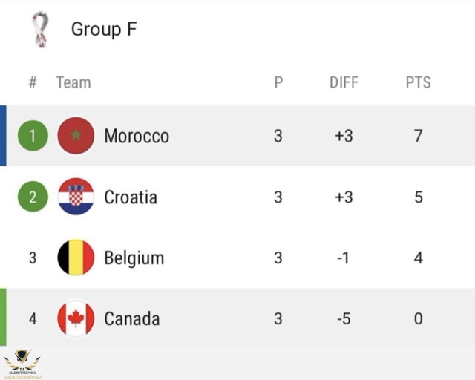The width and height of the screenshot is (475, 380).
Task: Select the green rank 1 badge
Action: point(33,136)
